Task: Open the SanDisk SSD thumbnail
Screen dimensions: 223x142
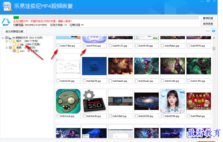Action: (x=94, y=101)
